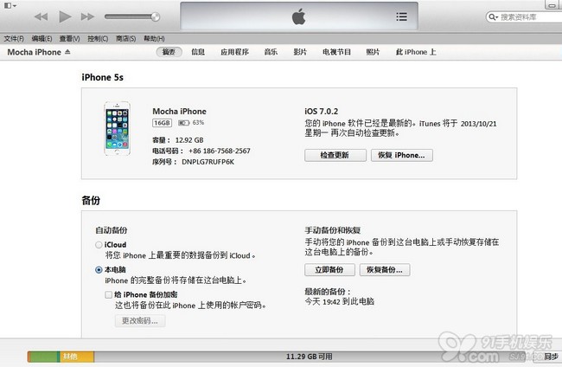Screen dimensions: 562x367
Task: Switch to the 此 iPhone 上 tab
Action: coord(416,52)
